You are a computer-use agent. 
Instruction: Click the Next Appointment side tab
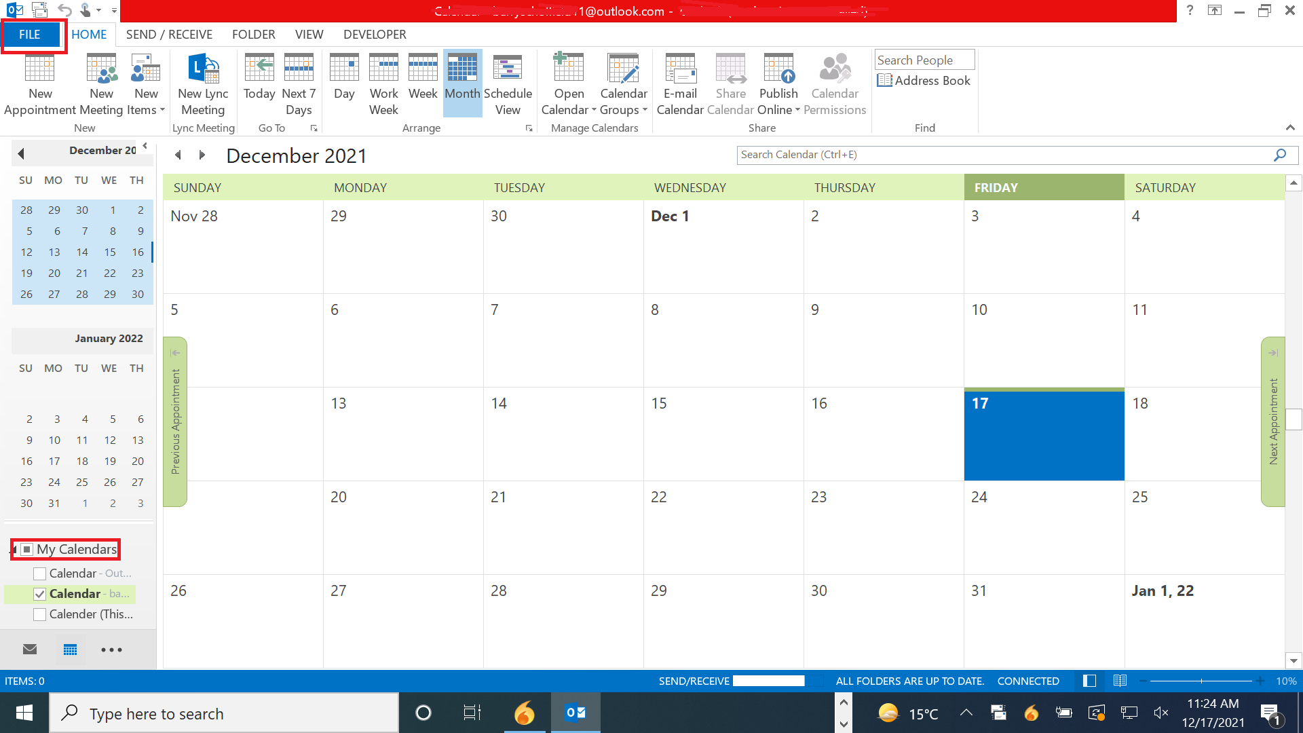(x=1273, y=421)
